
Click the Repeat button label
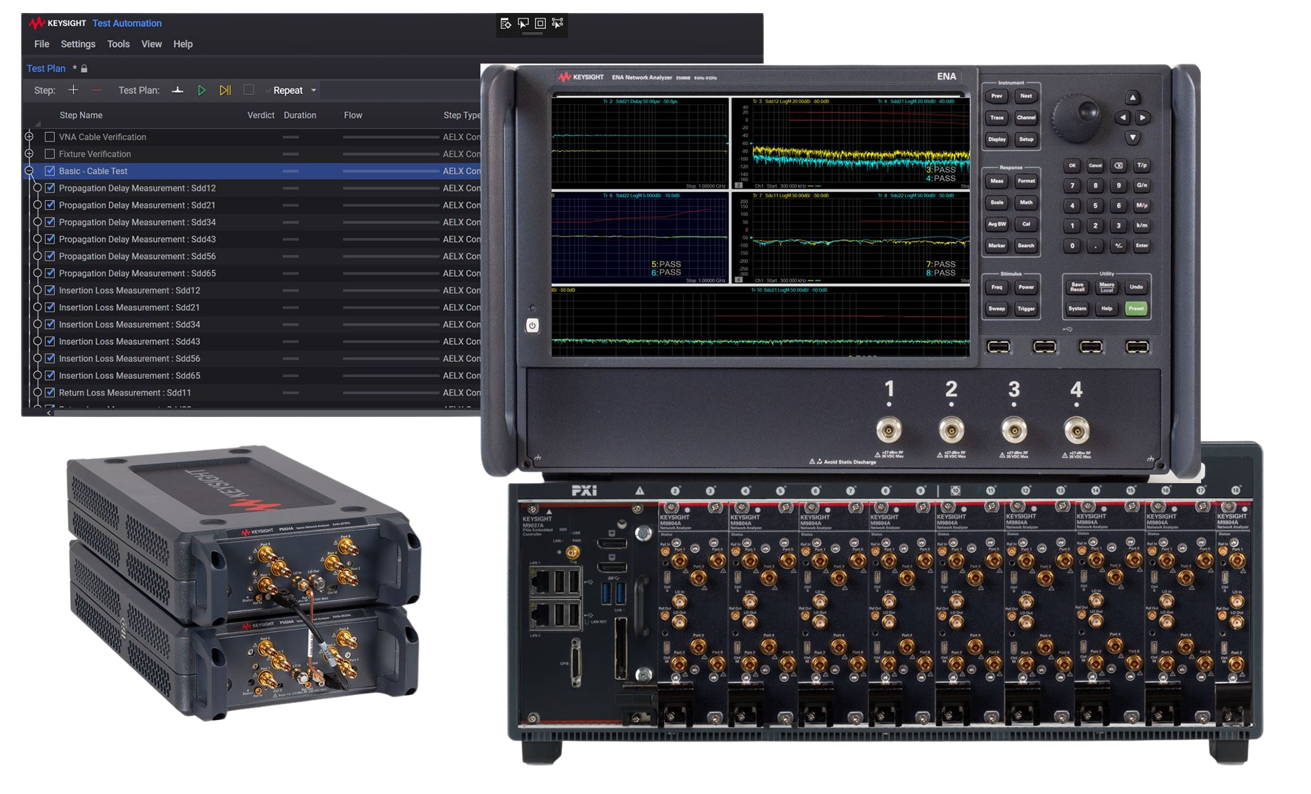tap(288, 90)
